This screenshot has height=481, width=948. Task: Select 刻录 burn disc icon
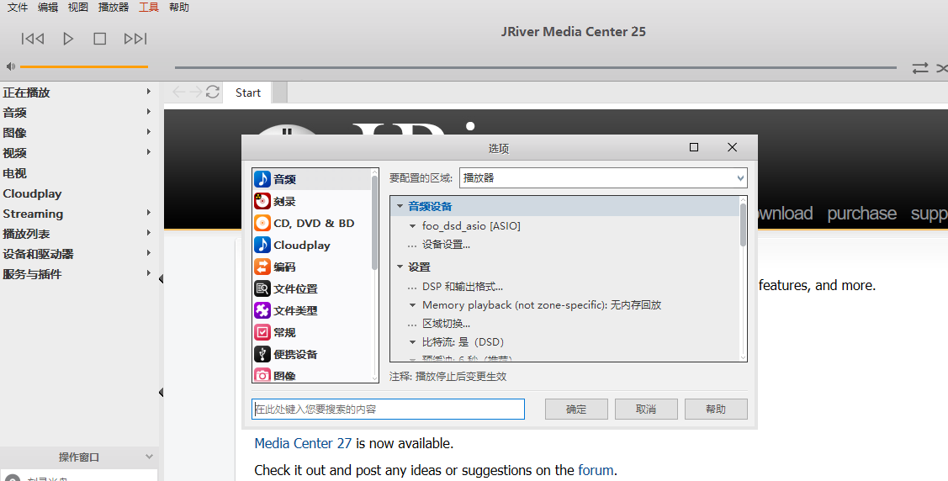tap(262, 201)
